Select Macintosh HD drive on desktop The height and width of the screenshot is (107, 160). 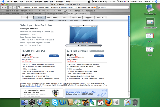click(150, 23)
